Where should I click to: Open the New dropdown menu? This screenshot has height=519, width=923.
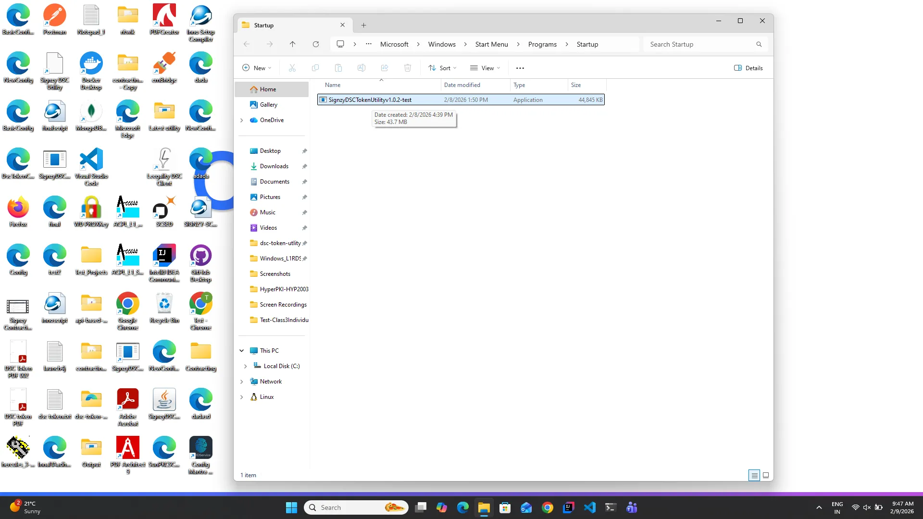257,68
